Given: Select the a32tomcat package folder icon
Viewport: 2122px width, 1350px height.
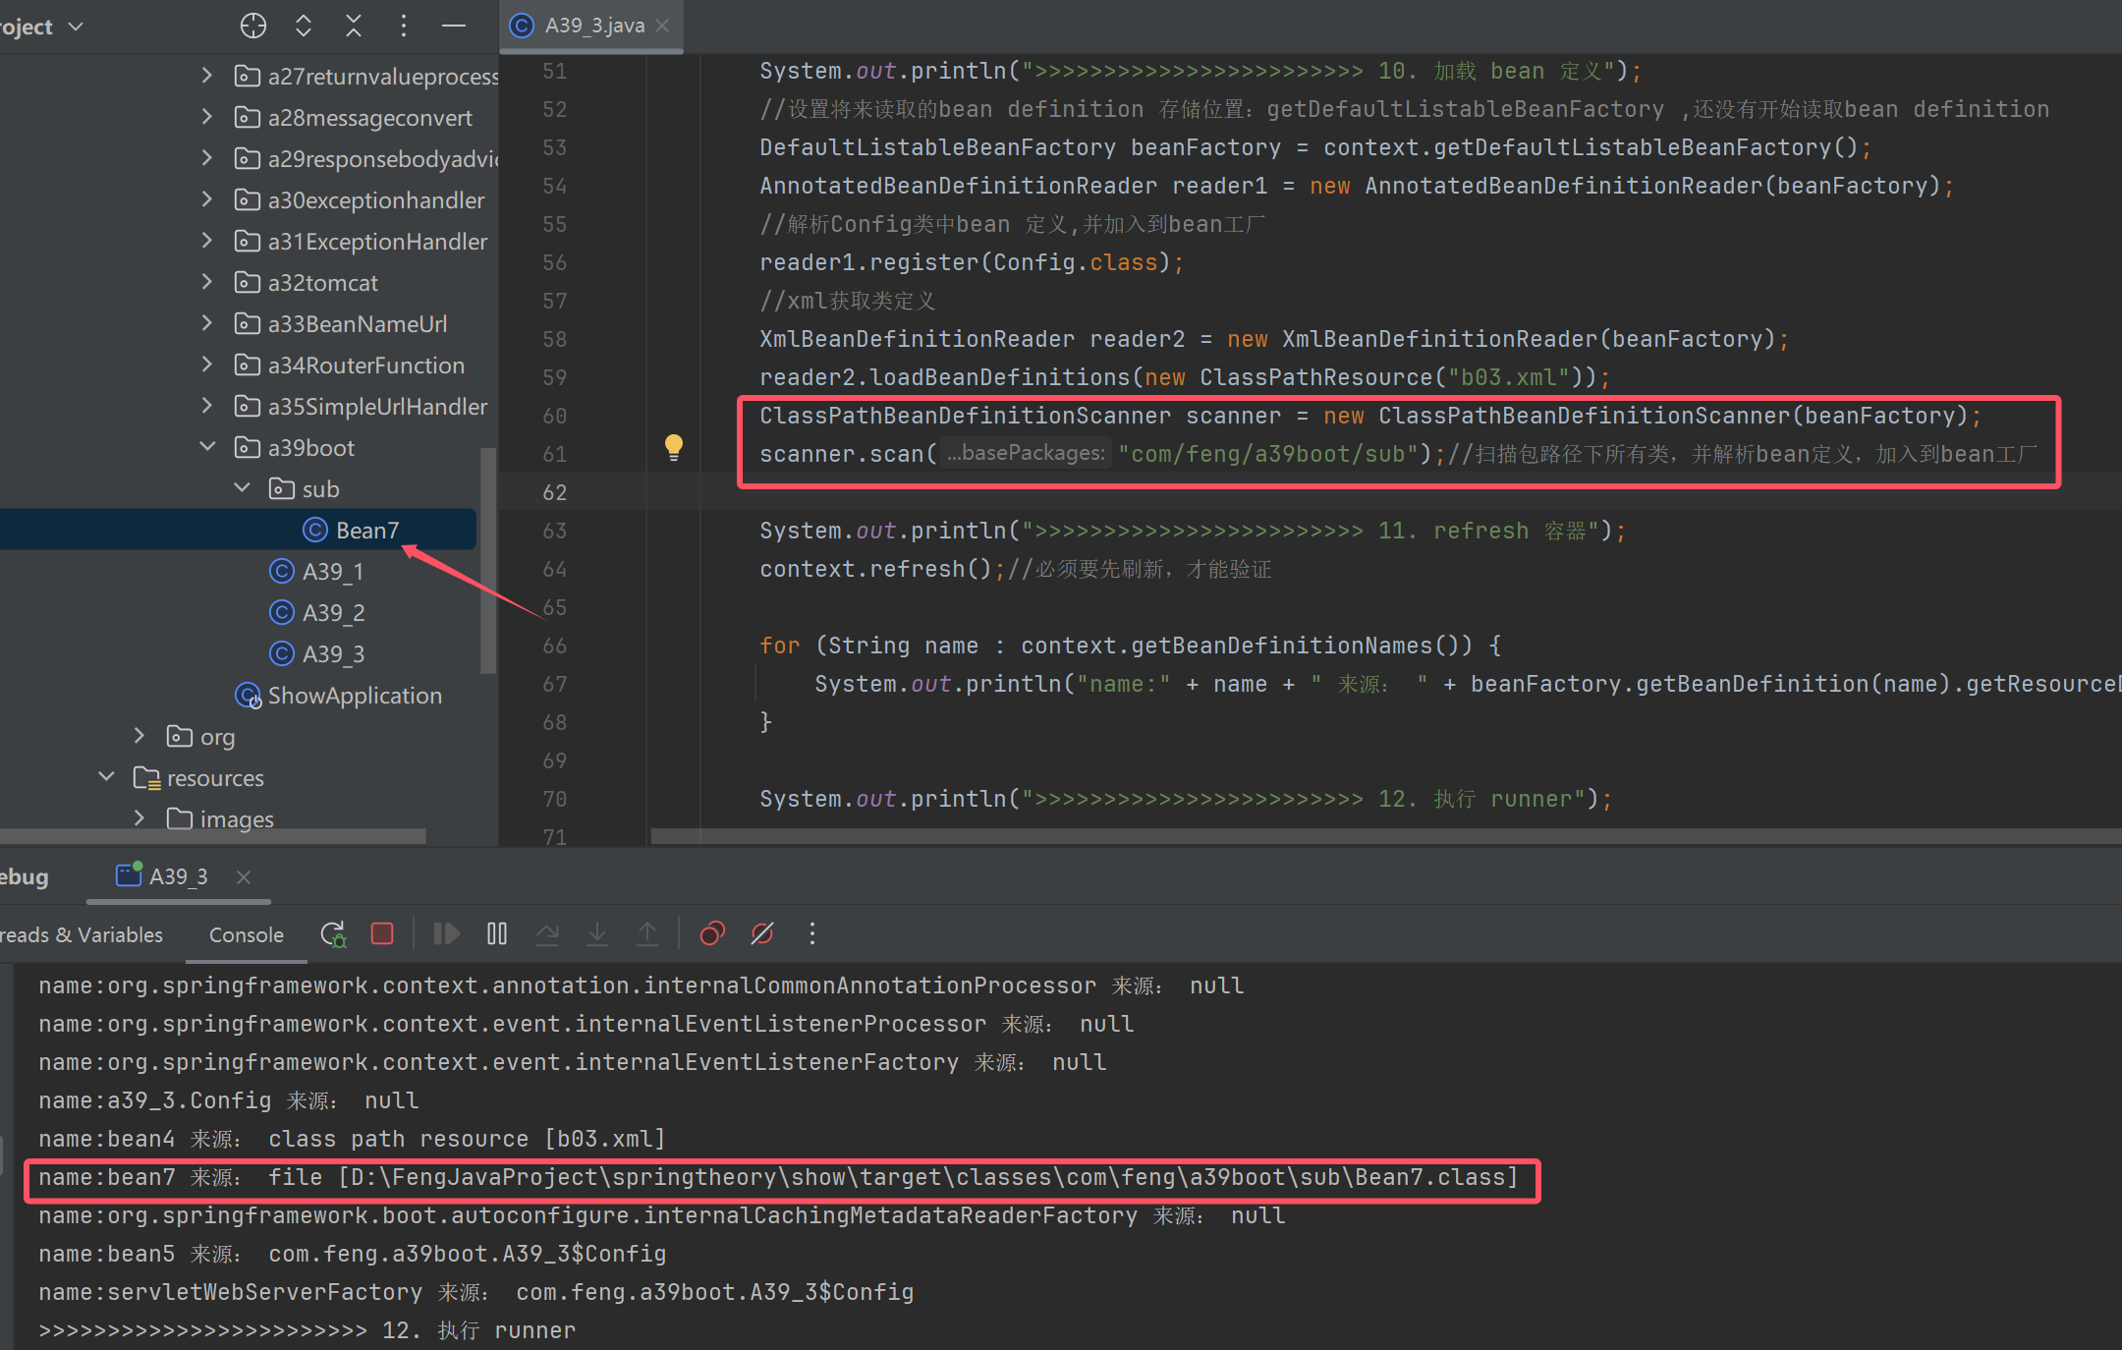Looking at the screenshot, I should click(x=247, y=283).
